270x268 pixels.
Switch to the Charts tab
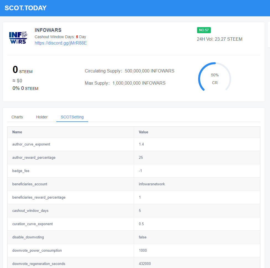tap(17, 117)
